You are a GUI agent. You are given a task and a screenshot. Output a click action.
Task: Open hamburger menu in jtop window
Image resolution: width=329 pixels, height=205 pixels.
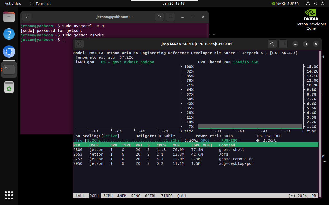(x=283, y=44)
